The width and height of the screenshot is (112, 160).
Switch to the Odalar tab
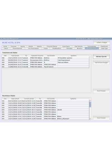[x=46, y=48]
